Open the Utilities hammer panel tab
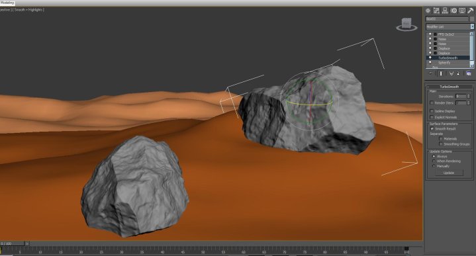This screenshot has width=476, height=256. [x=471, y=11]
